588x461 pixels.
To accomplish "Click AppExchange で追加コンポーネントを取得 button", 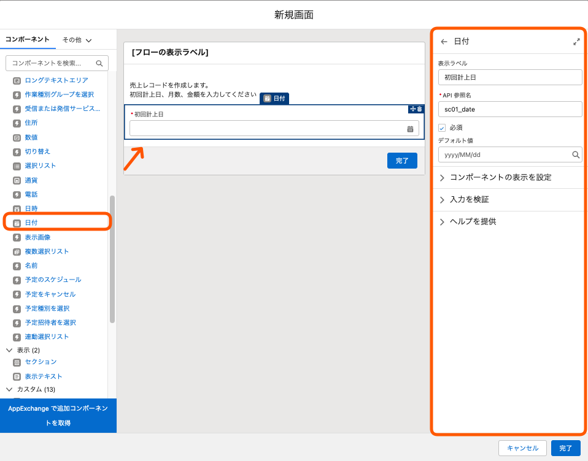I will (x=58, y=415).
